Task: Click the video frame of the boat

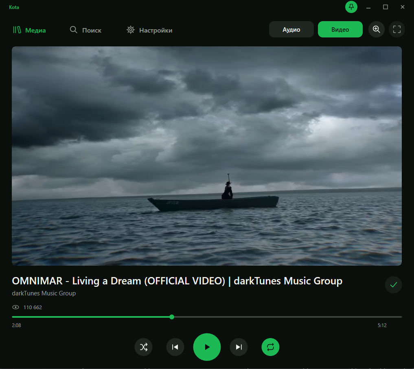Action: point(207,156)
